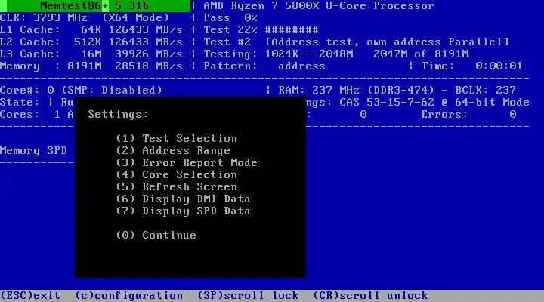This screenshot has width=544, height=302.
Task: Select (7) Display SPD Data entry
Action: tap(183, 211)
